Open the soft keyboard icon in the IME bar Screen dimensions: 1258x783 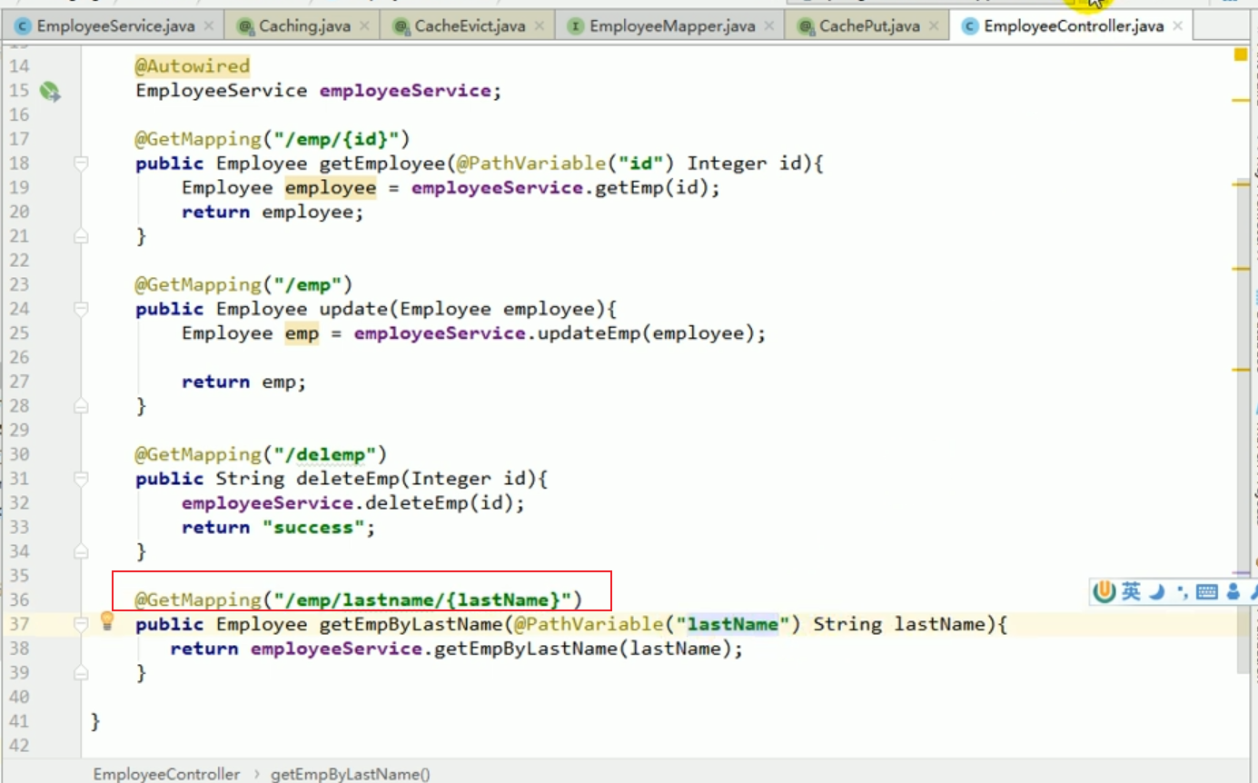click(x=1207, y=593)
